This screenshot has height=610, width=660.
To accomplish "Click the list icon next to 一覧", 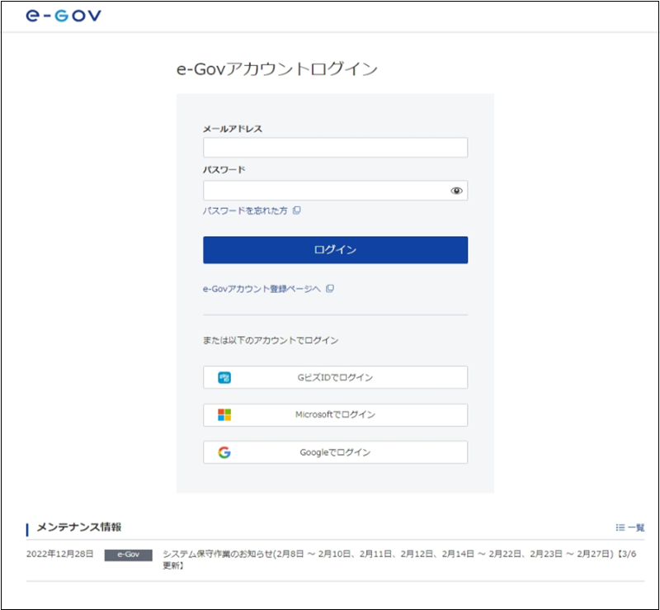I will point(620,527).
